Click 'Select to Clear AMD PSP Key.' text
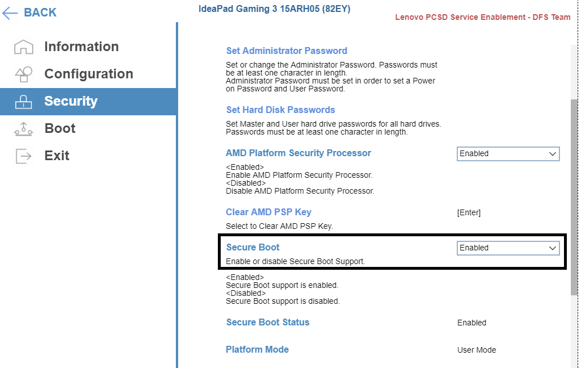Screen dimensions: 581x368 coord(279,226)
